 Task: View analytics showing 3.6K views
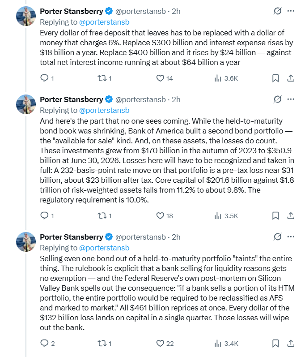click(x=226, y=78)
